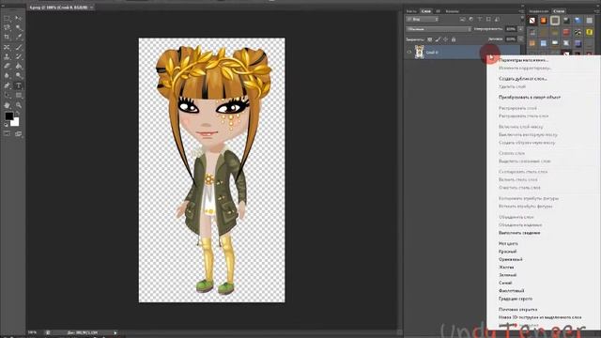Open the blend mode dropdown

(x=439, y=29)
